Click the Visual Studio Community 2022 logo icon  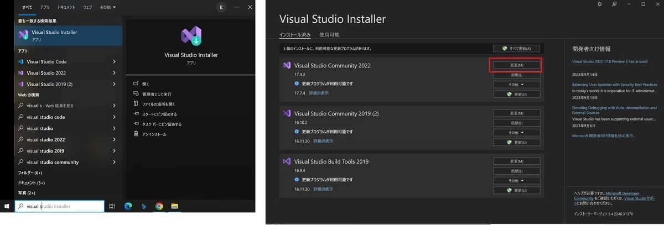pos(287,65)
